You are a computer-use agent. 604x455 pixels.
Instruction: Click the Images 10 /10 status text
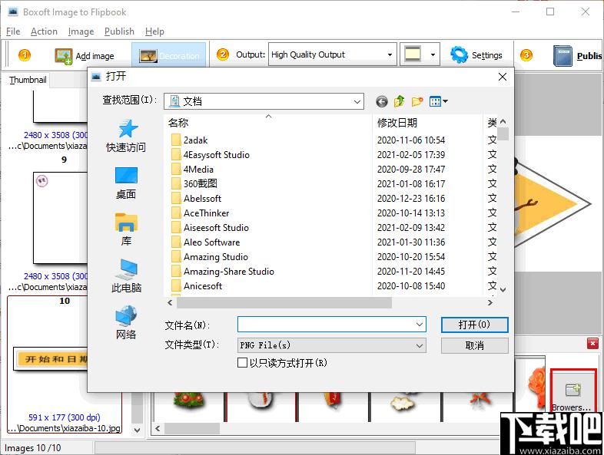[x=33, y=448]
